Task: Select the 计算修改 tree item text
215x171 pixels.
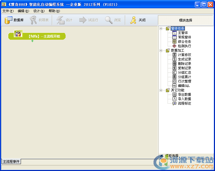Action: [x=184, y=55]
